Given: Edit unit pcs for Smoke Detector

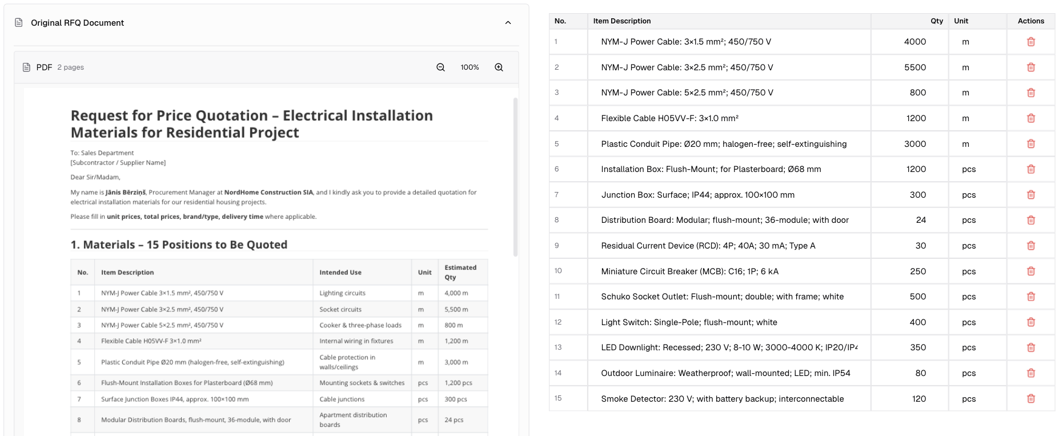Looking at the screenshot, I should coord(977,399).
